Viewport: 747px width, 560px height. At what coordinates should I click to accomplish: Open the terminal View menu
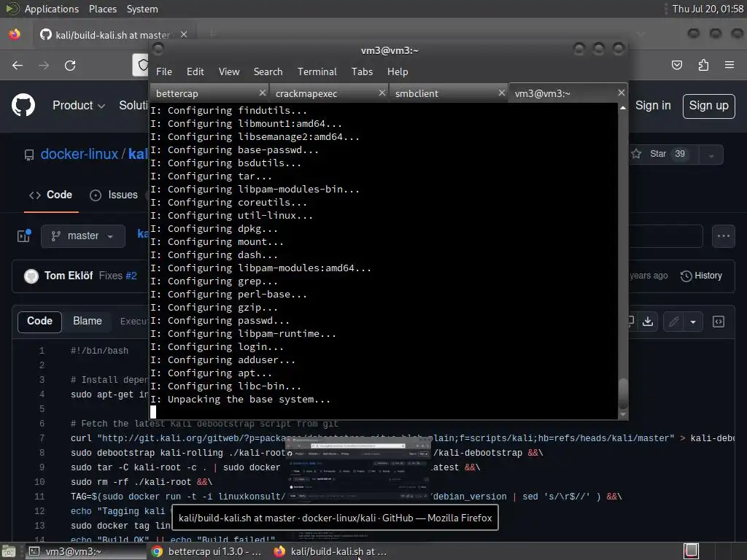[228, 71]
